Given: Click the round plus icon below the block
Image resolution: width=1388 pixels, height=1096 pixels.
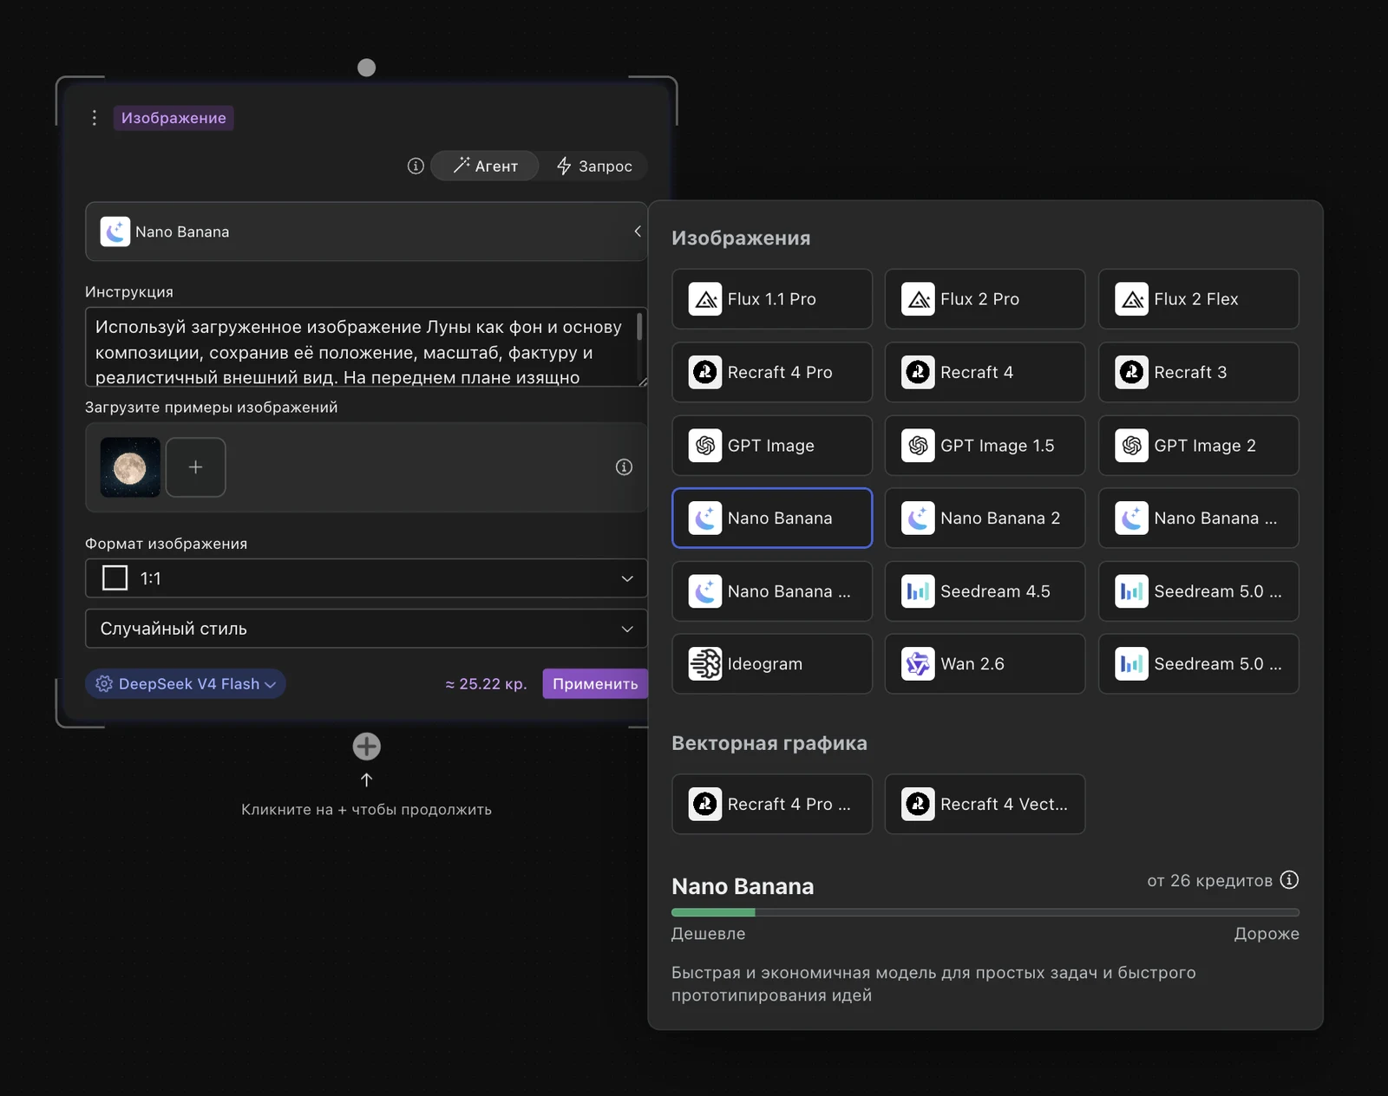Looking at the screenshot, I should (x=366, y=746).
